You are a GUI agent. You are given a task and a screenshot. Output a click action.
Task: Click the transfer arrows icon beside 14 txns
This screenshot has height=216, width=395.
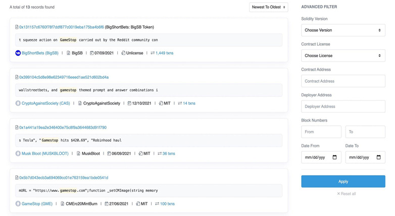coord(180,103)
